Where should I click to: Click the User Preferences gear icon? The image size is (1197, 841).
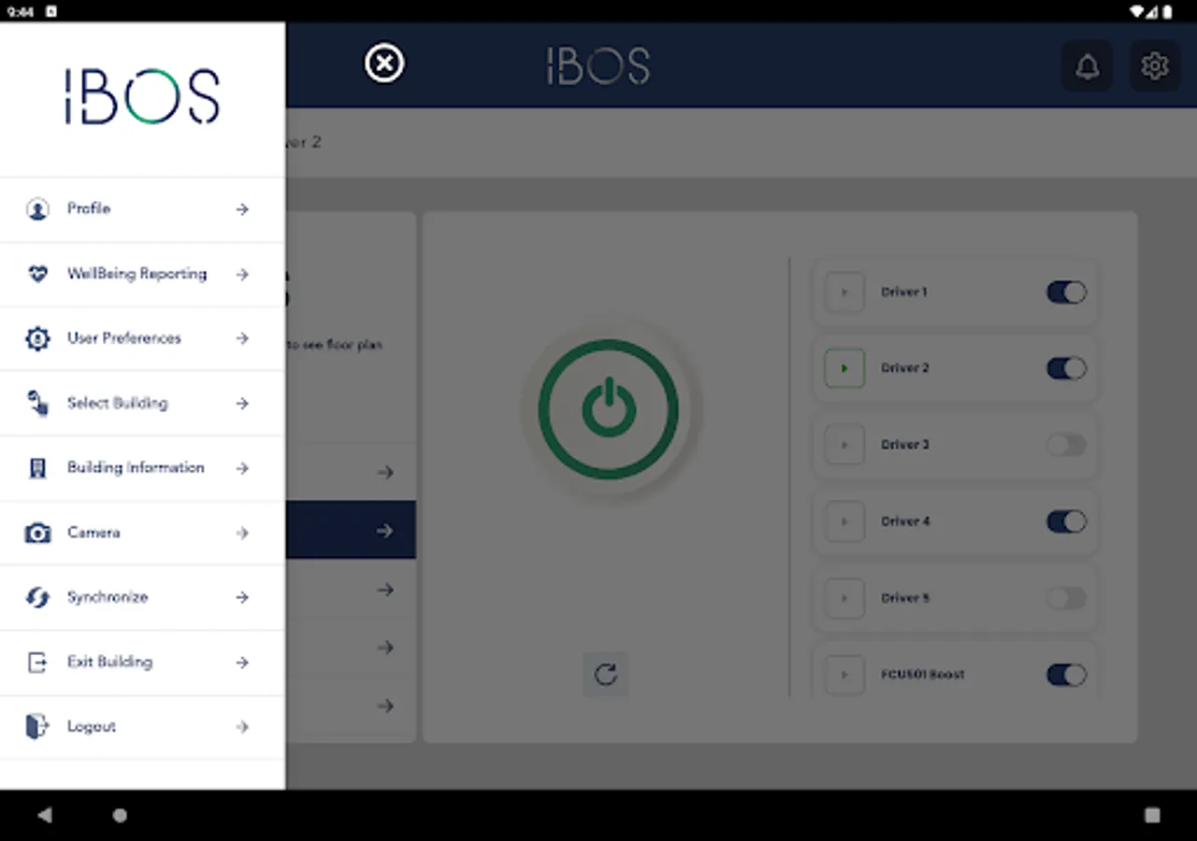(37, 338)
